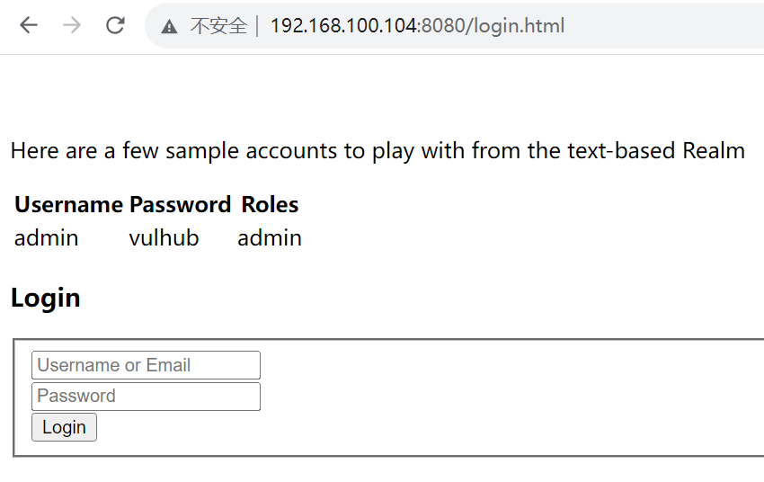
Task: Click the admin value under Username
Action: (x=47, y=238)
